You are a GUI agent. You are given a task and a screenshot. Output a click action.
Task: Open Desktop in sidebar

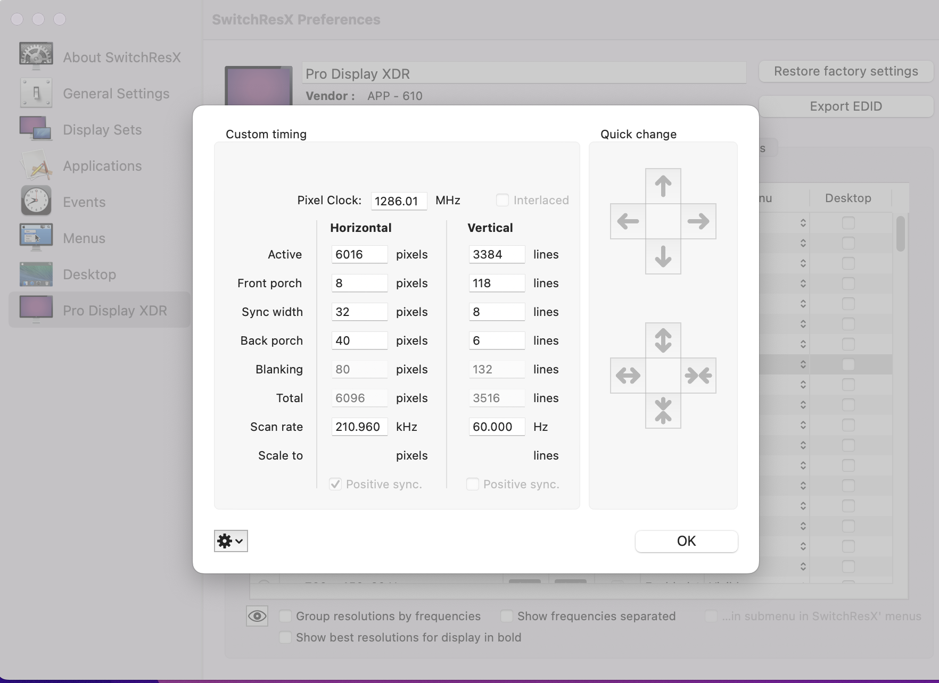tap(100, 274)
